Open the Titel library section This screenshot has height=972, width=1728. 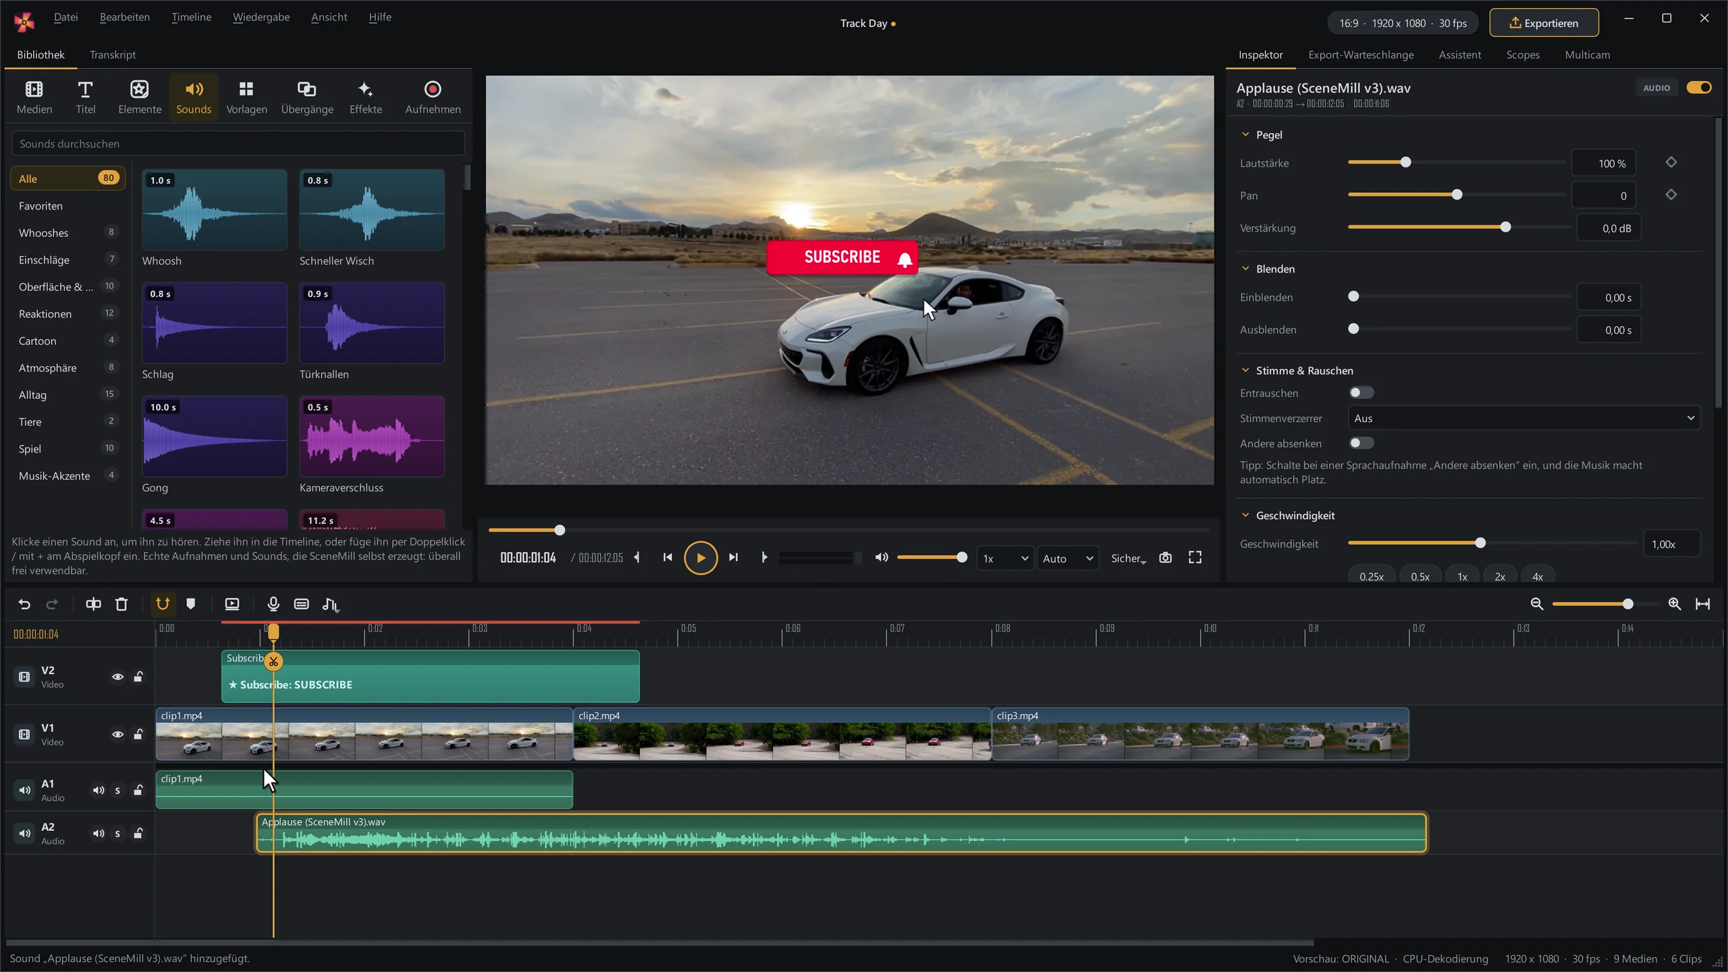coord(85,97)
